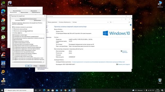Open "Предотвращение выполнения данных" tab
This screenshot has width=165, height=92.
[x=28, y=19]
